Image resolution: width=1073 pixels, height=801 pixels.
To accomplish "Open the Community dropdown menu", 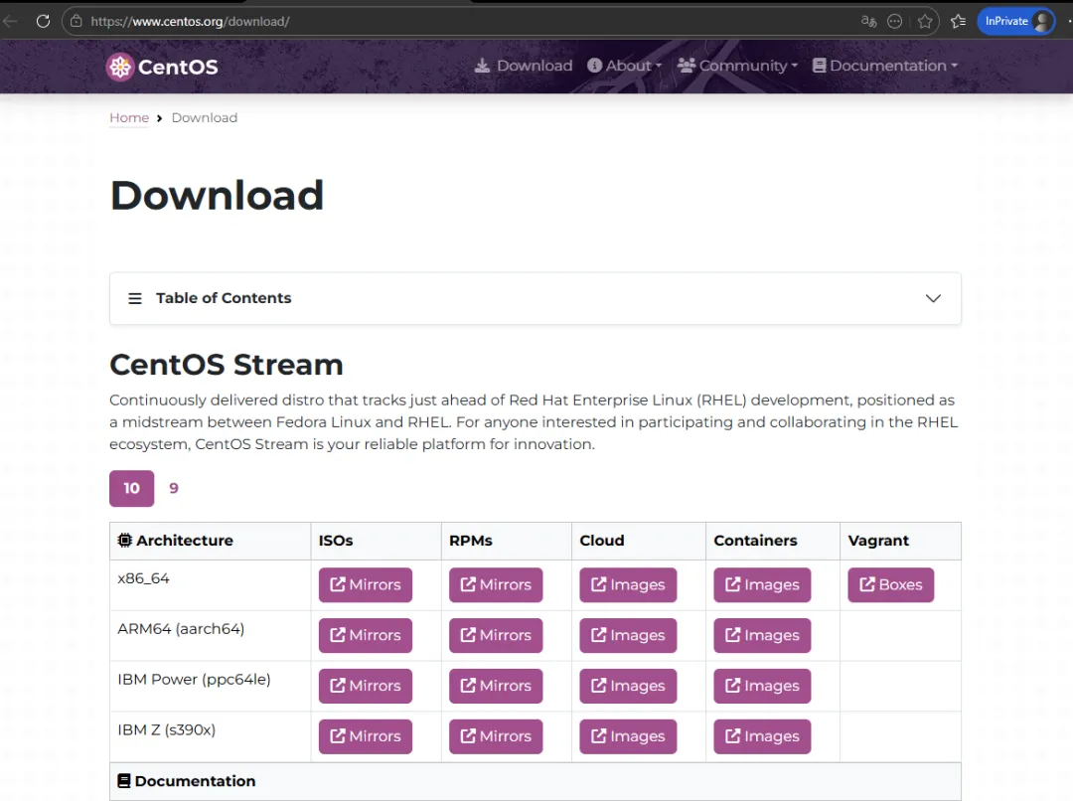I will (737, 66).
